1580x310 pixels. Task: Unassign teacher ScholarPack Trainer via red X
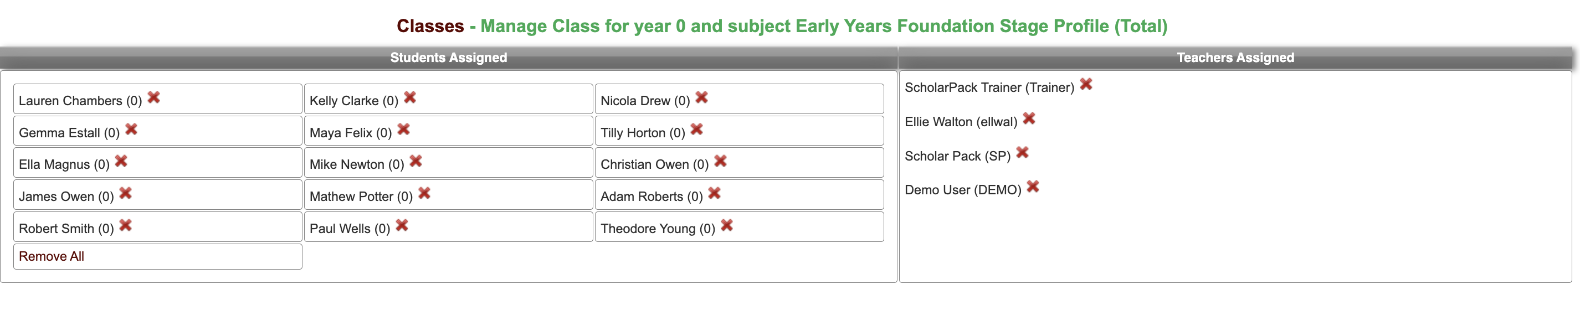pos(1086,84)
